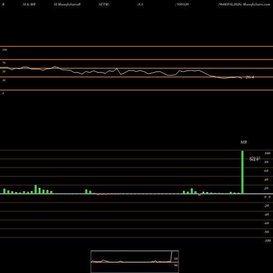This screenshot has width=273, height=273.
Task: Click the mini price chart thumbnail
Action: pos(135,262)
